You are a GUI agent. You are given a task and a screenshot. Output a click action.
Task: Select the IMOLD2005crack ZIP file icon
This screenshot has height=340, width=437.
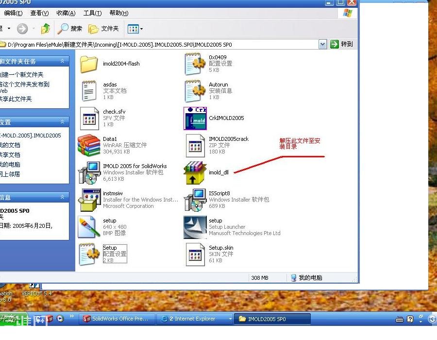coord(195,145)
